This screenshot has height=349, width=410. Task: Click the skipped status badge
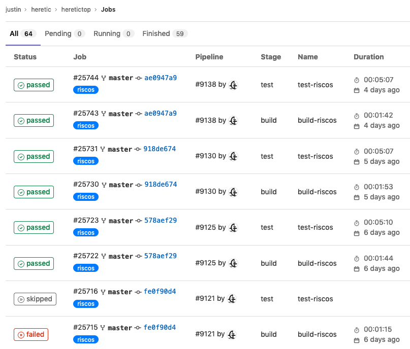pyautogui.click(x=35, y=299)
